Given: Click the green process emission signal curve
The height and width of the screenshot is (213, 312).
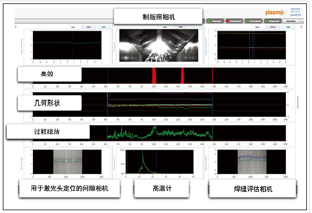Looking at the screenshot, I should coord(160,133).
